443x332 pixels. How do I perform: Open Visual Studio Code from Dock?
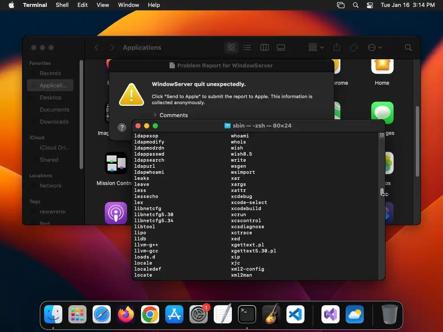[295, 314]
